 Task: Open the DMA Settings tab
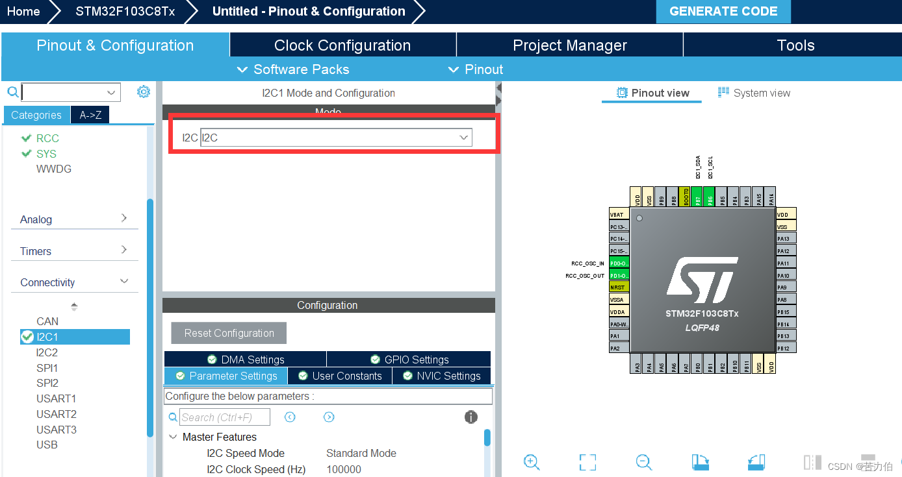click(246, 360)
